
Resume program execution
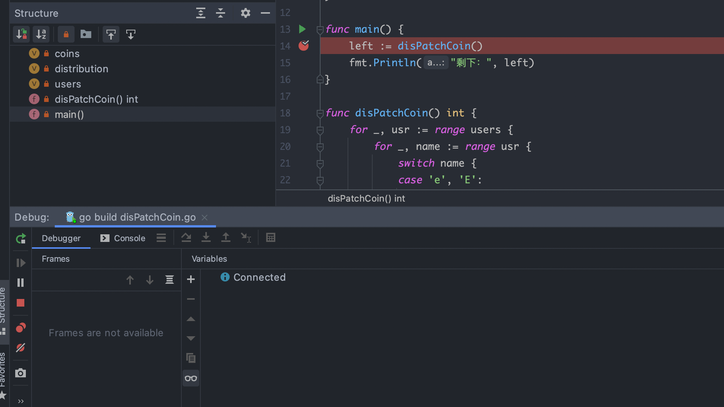click(x=21, y=263)
